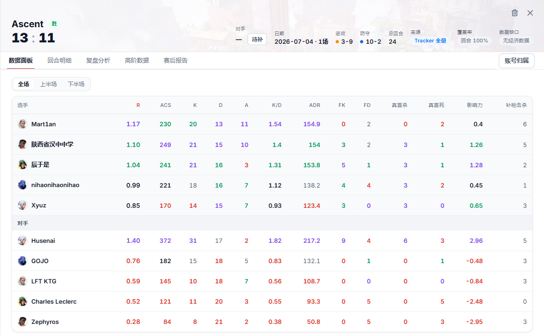Close the match detail panel

pos(530,13)
